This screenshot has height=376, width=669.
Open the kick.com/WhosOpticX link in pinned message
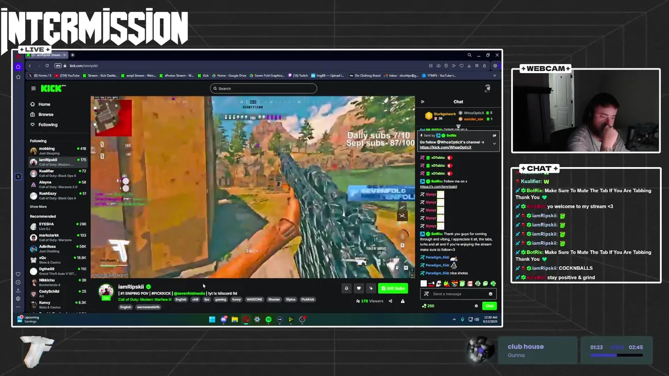(x=445, y=147)
